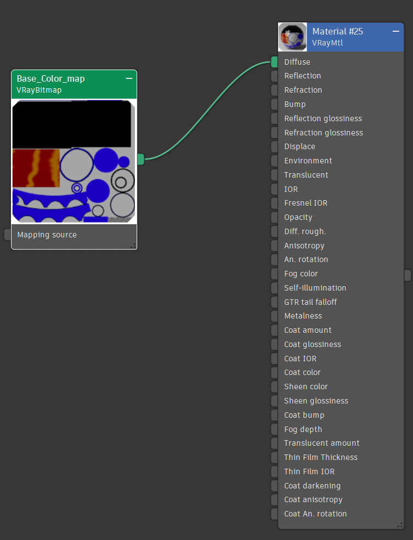The image size is (413, 540).
Task: Click the Diffuse input socket
Action: point(274,62)
